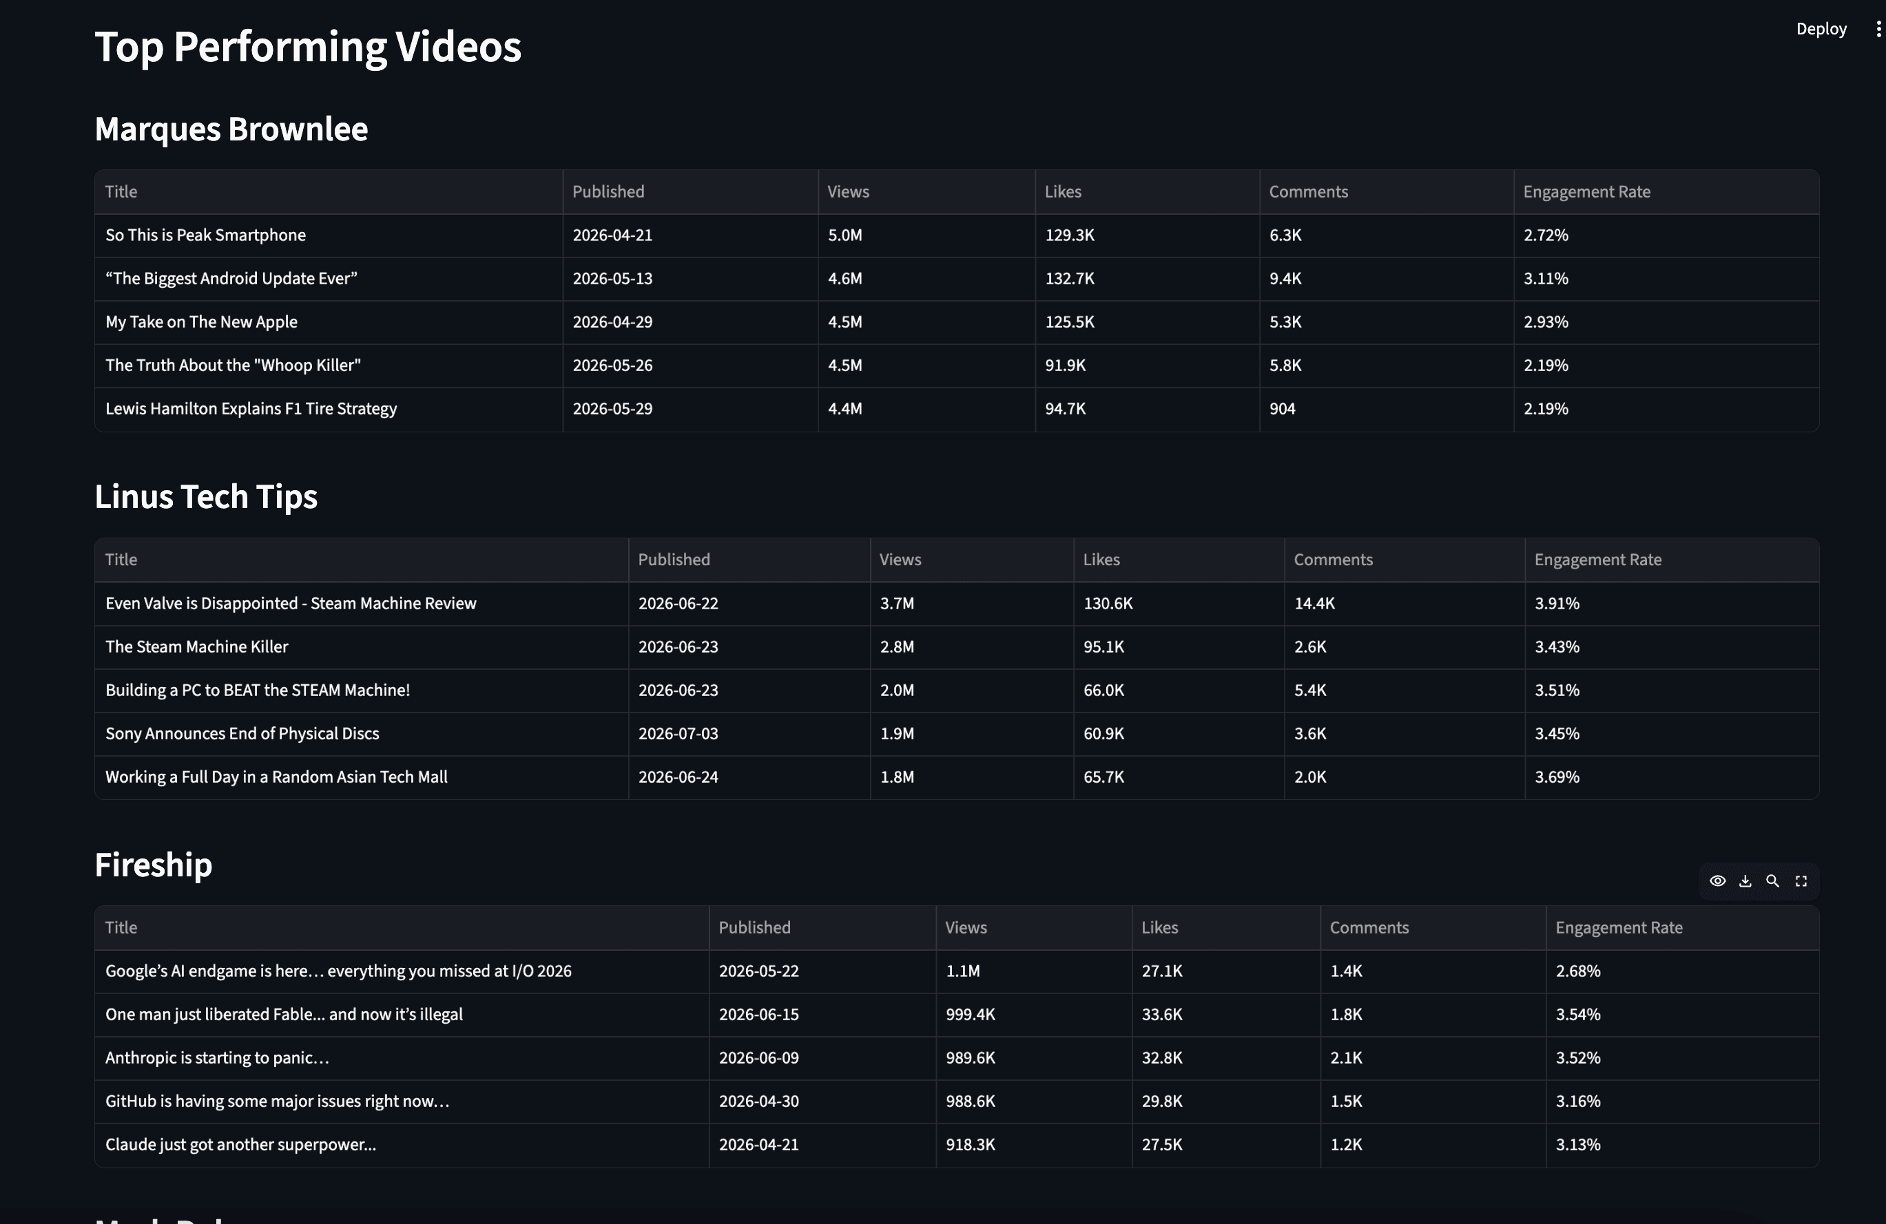Select 'Building a PC to BEAT the STEAM Machine!'
This screenshot has width=1886, height=1224.
click(362, 690)
